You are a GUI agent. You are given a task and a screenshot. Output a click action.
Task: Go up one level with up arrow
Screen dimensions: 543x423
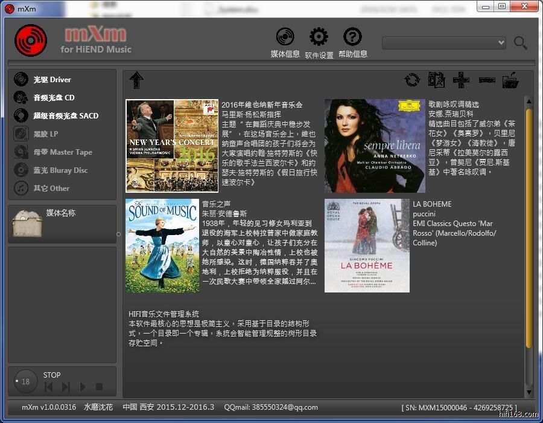click(137, 80)
